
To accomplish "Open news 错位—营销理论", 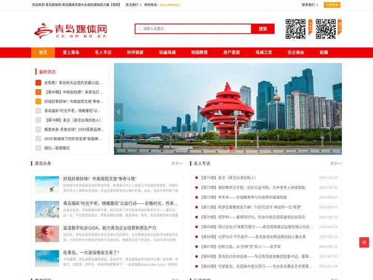I will click(x=57, y=148).
